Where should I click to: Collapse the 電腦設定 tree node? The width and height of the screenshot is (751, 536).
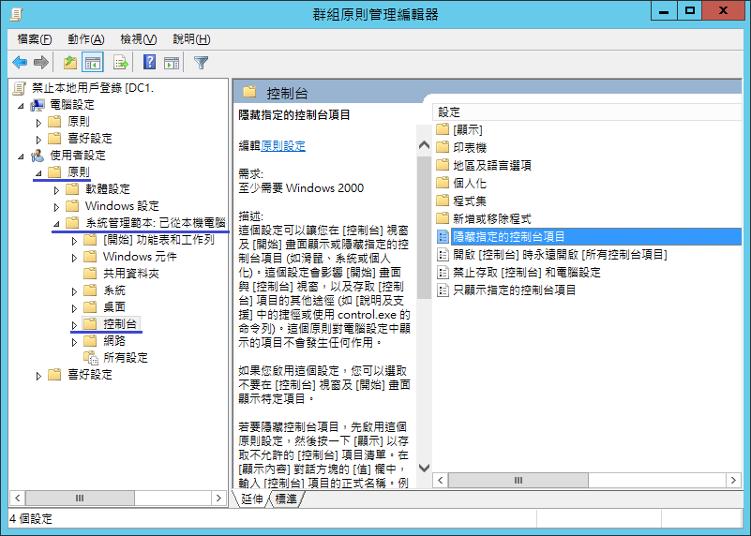[21, 106]
